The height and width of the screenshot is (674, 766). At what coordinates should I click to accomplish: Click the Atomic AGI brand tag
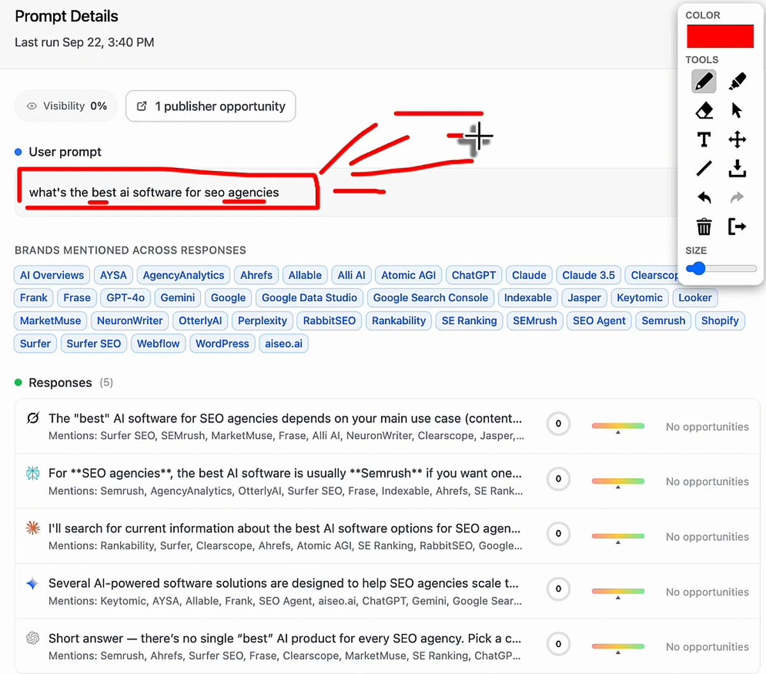click(x=409, y=275)
